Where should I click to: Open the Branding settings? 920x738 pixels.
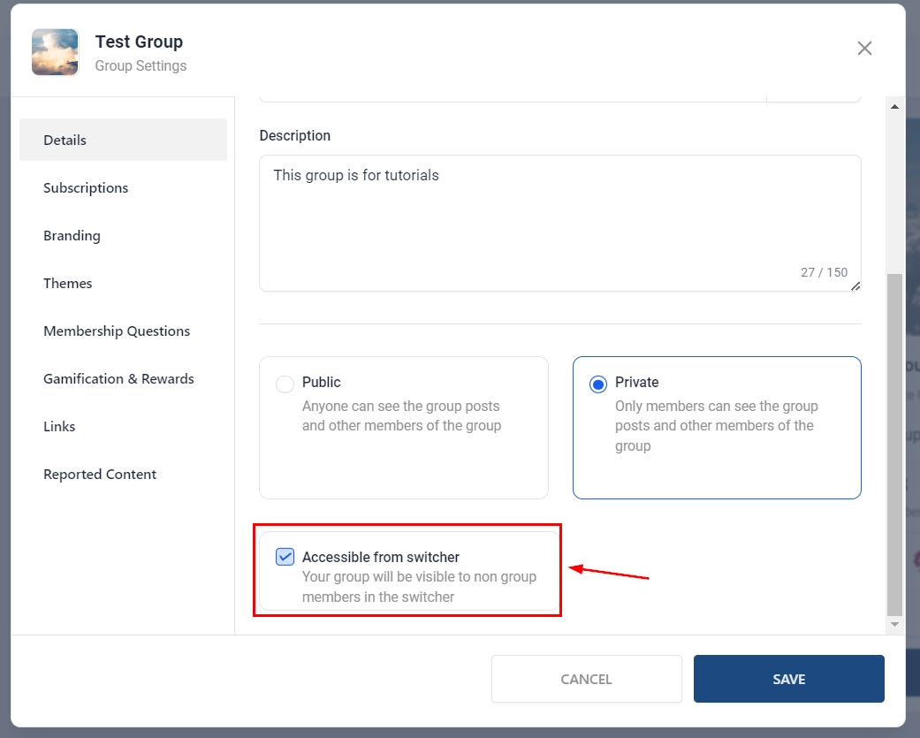[x=72, y=235]
